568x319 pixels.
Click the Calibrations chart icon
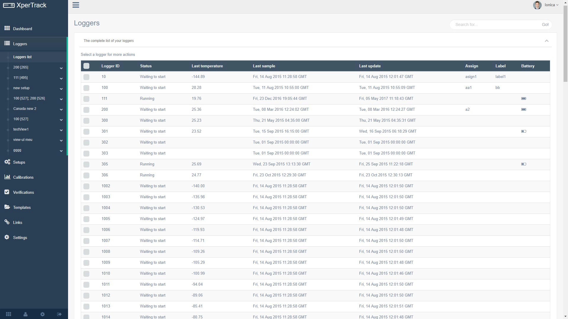[7, 177]
